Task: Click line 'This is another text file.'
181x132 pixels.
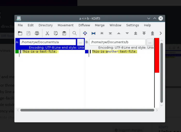Action: click(114, 52)
